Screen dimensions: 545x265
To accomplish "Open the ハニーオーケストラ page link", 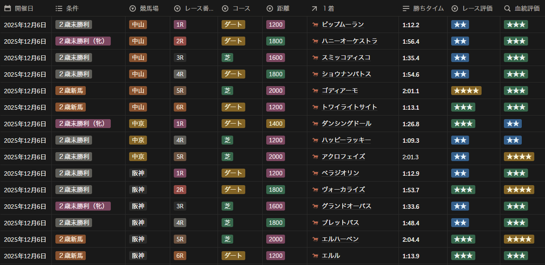I will [349, 41].
